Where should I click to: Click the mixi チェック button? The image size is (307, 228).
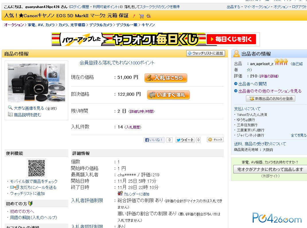pos(215,140)
